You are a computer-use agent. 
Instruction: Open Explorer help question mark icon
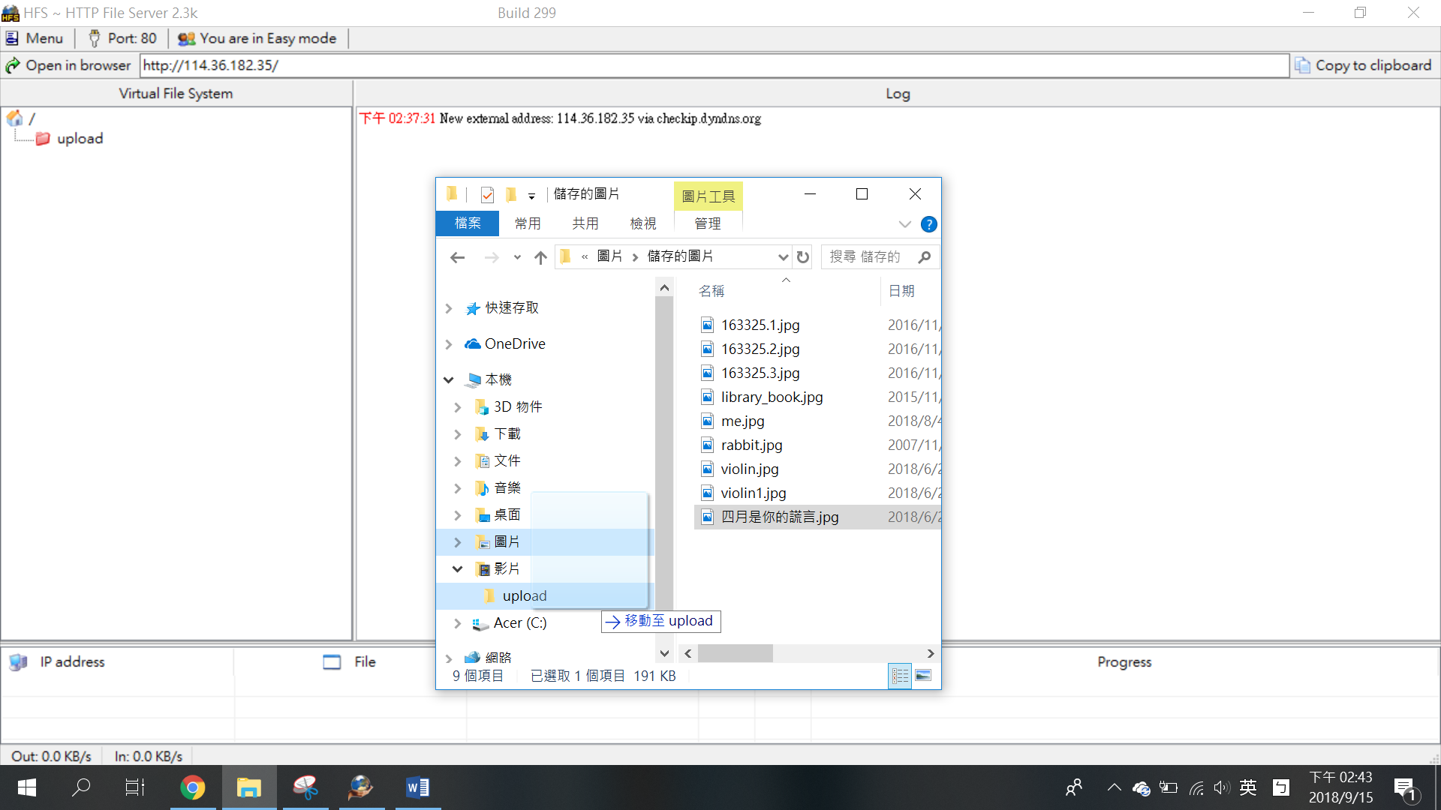[x=928, y=224]
